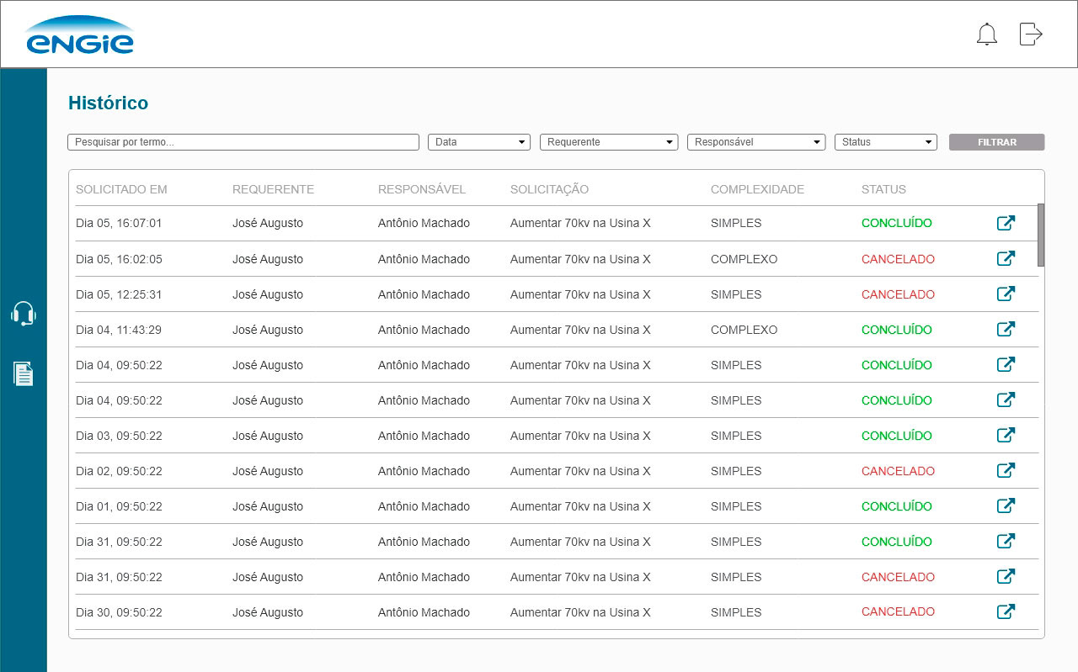Image resolution: width=1078 pixels, height=672 pixels.
Task: Click CANCELADO status in the 12:25:31 row
Action: click(x=898, y=294)
